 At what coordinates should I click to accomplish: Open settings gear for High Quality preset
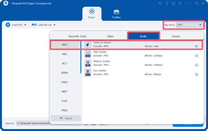pyautogui.click(x=197, y=56)
